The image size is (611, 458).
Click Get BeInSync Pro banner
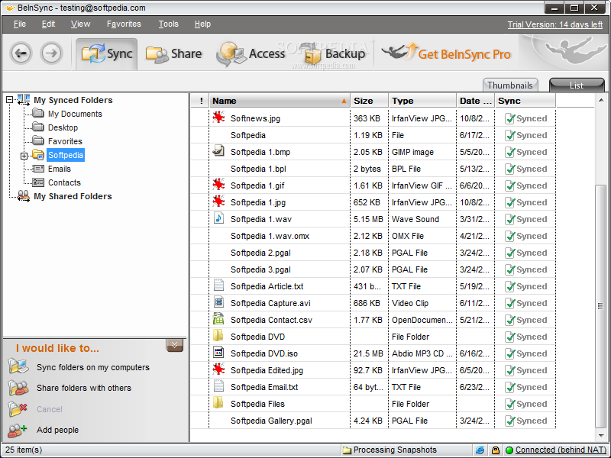[446, 53]
